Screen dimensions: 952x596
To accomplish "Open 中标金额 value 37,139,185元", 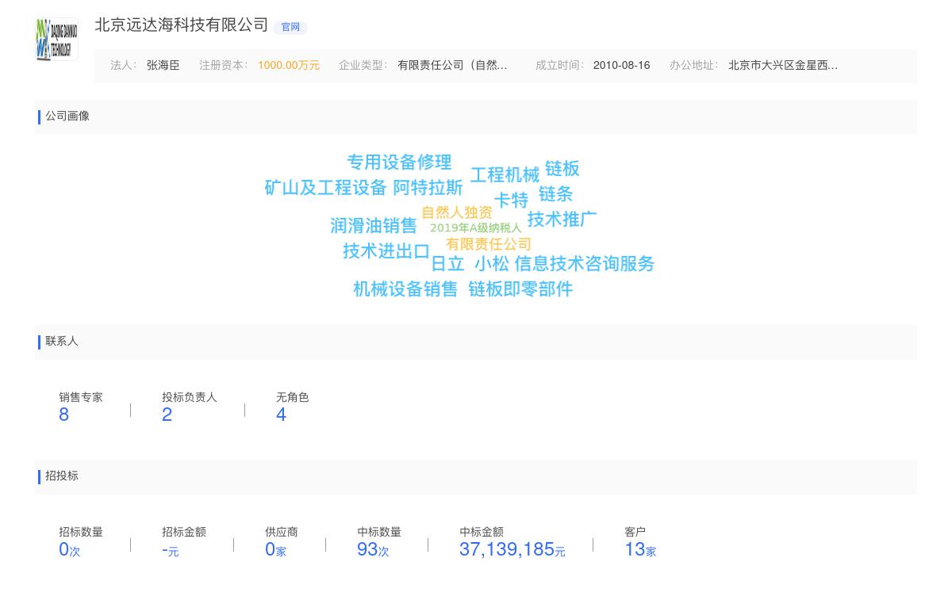I will [x=512, y=549].
